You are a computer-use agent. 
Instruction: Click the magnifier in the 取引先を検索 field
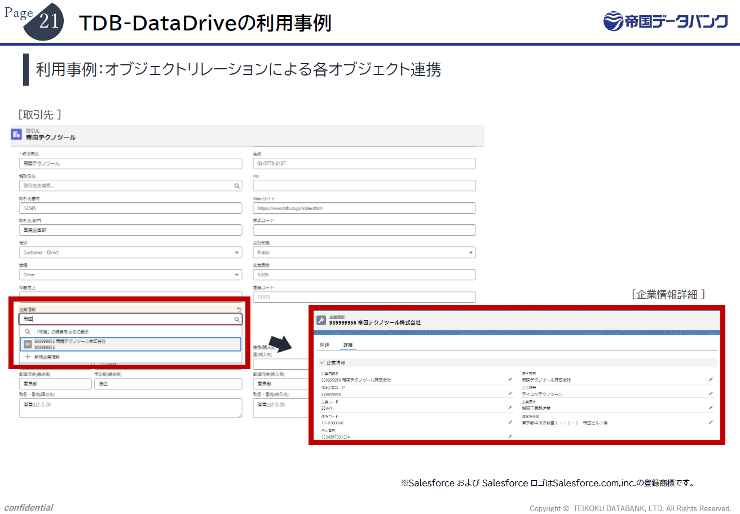tap(237, 185)
